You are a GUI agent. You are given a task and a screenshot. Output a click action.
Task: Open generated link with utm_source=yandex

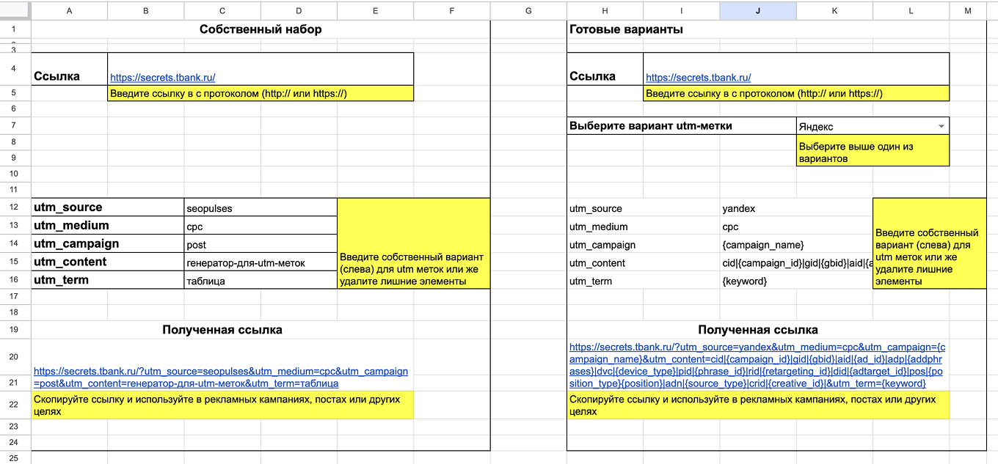[758, 364]
